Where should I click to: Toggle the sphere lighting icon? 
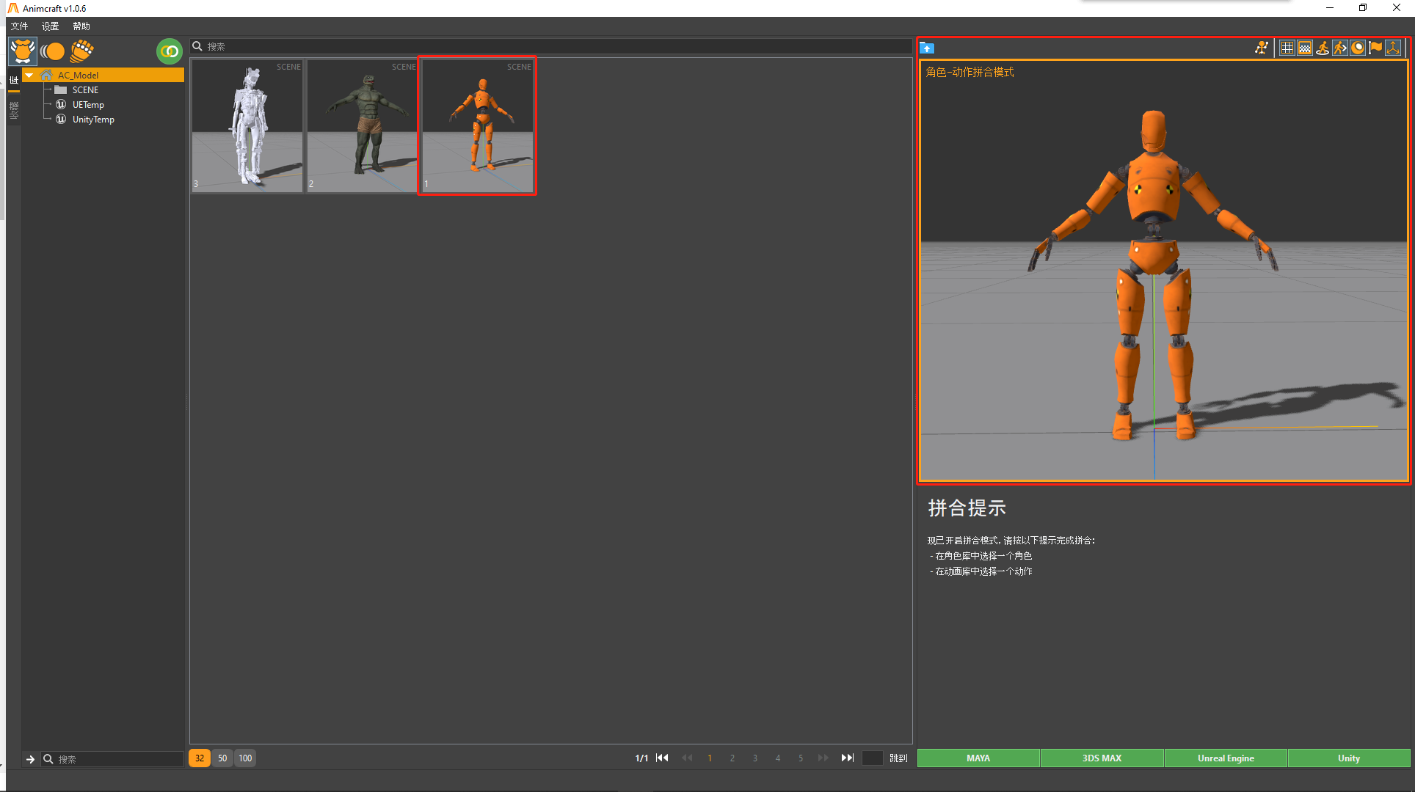pyautogui.click(x=1358, y=48)
